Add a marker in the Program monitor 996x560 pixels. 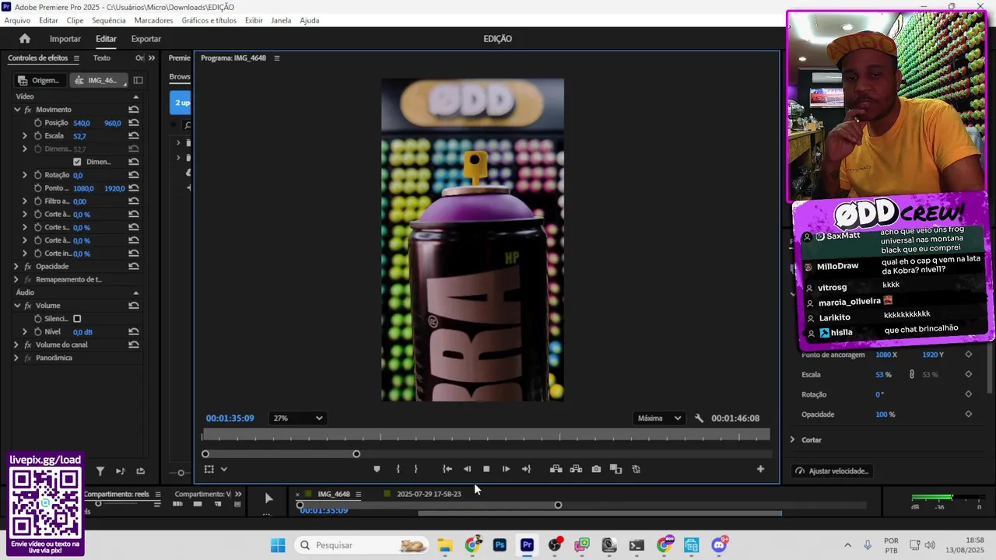tap(377, 469)
